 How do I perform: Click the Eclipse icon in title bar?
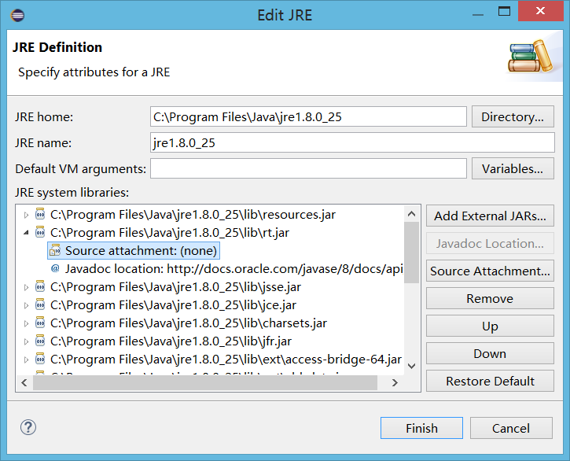point(17,15)
